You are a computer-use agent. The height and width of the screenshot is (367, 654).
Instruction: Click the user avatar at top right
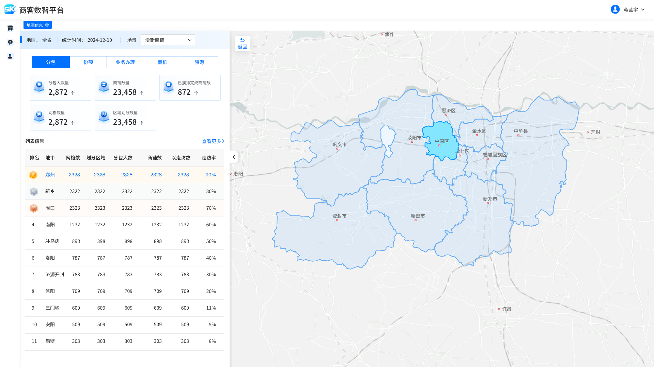pyautogui.click(x=615, y=10)
